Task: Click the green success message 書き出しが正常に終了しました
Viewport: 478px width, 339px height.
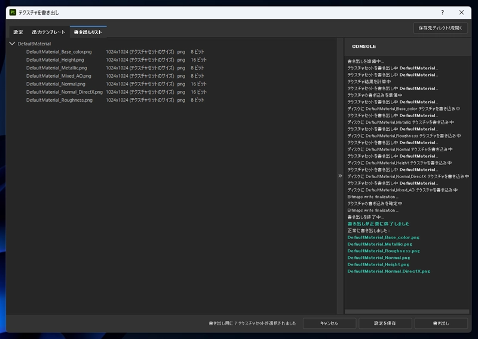Action: pos(378,224)
